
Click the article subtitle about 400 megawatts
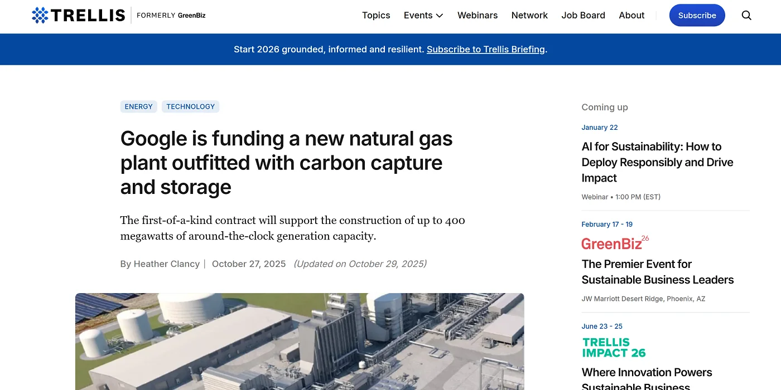pos(293,228)
